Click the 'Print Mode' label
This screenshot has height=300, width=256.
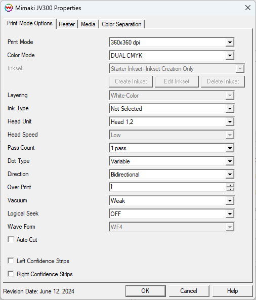(20, 42)
